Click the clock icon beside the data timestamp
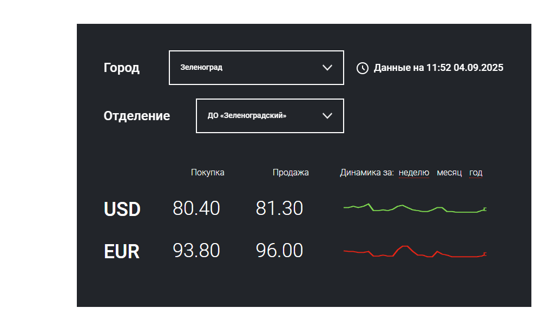Viewport: 546px width, 334px height. click(362, 68)
